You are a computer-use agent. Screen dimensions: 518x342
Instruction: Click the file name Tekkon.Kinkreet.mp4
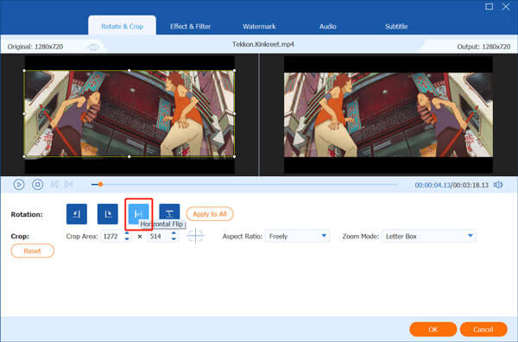(263, 44)
